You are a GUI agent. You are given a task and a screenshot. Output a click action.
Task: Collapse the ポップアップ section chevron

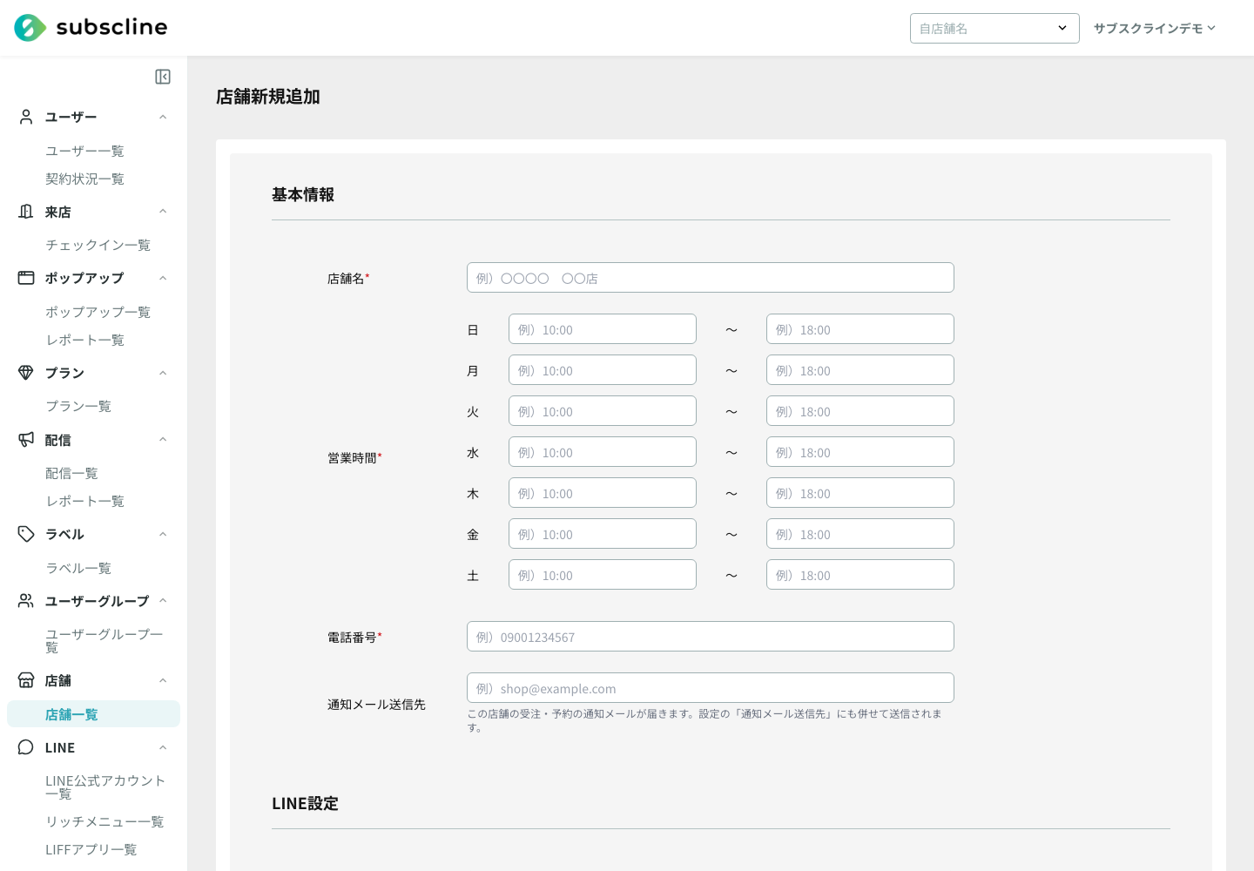click(x=163, y=278)
